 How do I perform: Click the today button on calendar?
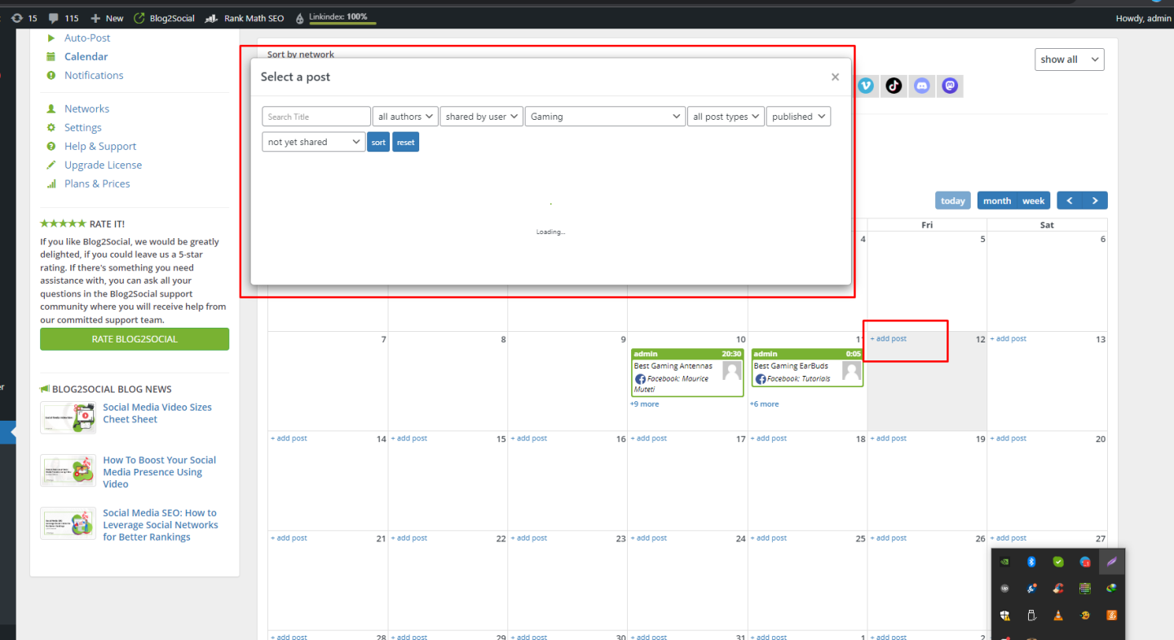(x=953, y=201)
